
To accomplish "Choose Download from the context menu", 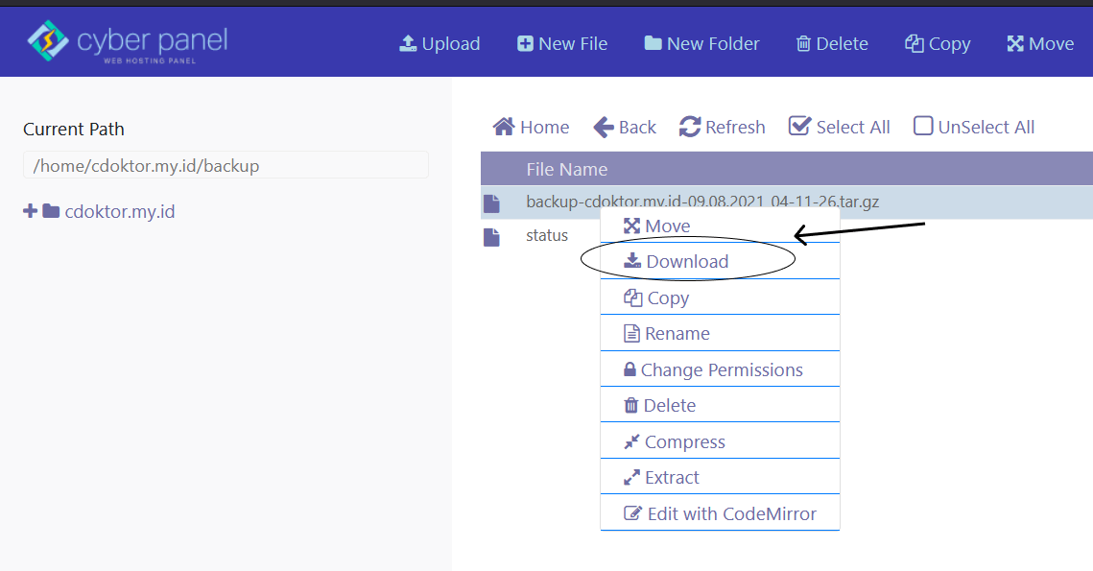I will (x=686, y=262).
